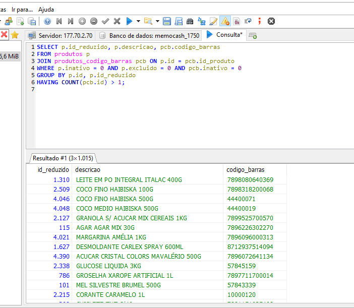Open the dropdown arrow beside Execute button

pos(138,21)
